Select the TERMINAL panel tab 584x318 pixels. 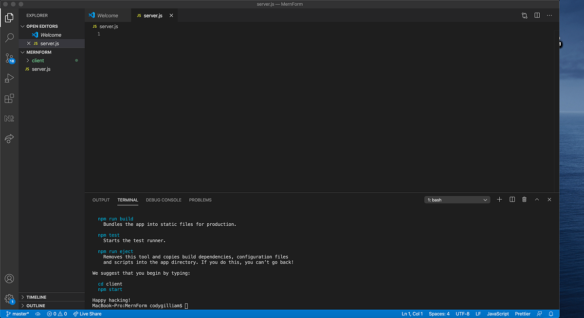128,200
